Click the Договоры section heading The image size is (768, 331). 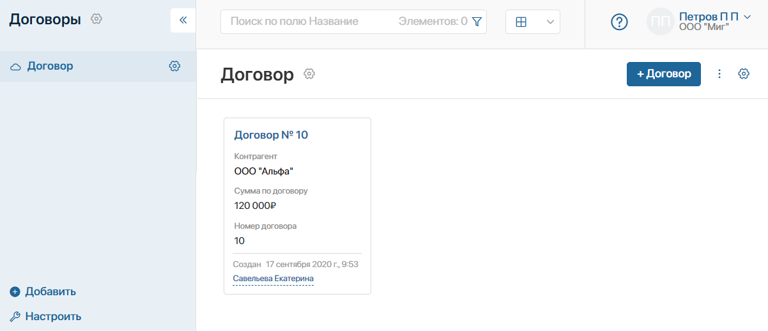45,20
